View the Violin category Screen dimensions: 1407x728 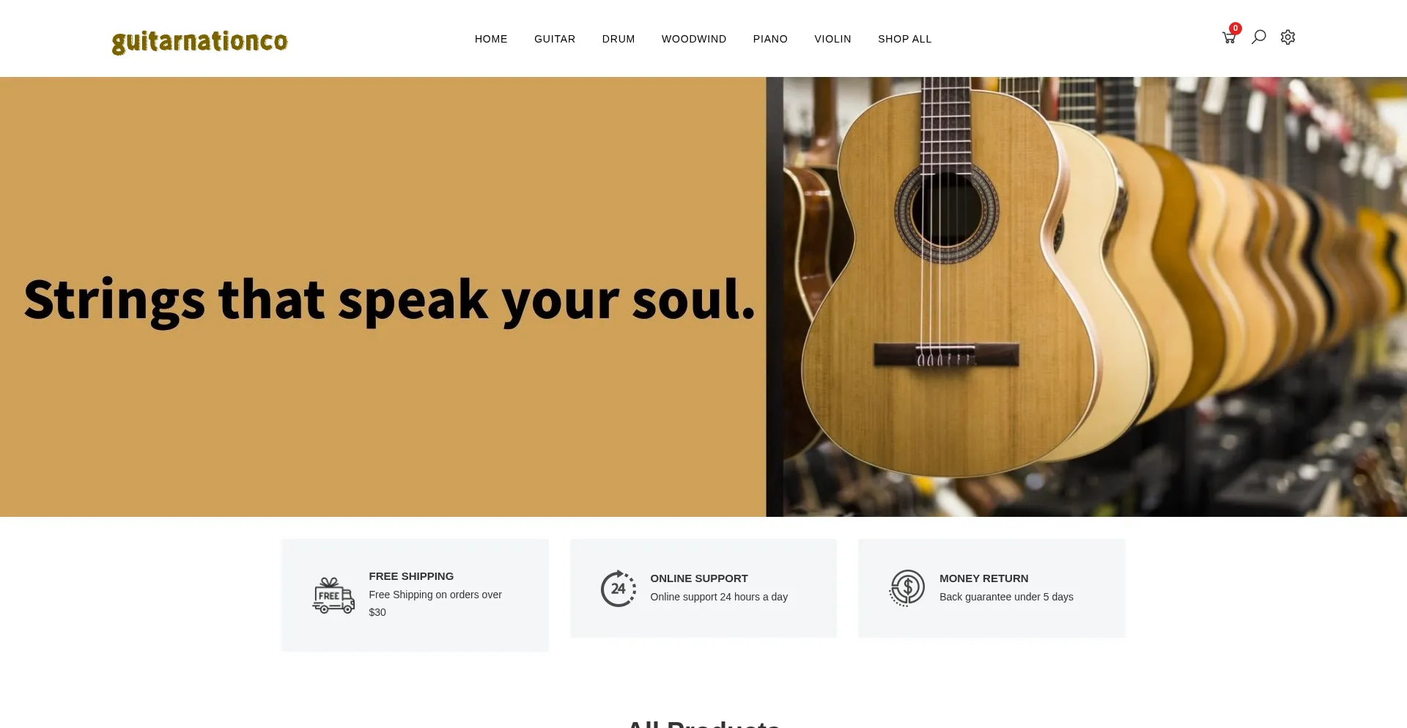click(x=832, y=39)
